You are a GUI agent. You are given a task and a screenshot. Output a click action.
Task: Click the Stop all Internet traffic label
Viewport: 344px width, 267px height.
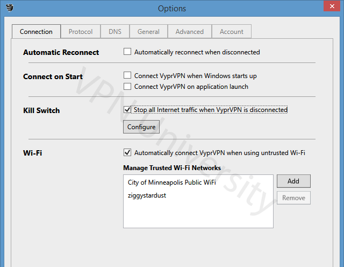click(x=210, y=110)
